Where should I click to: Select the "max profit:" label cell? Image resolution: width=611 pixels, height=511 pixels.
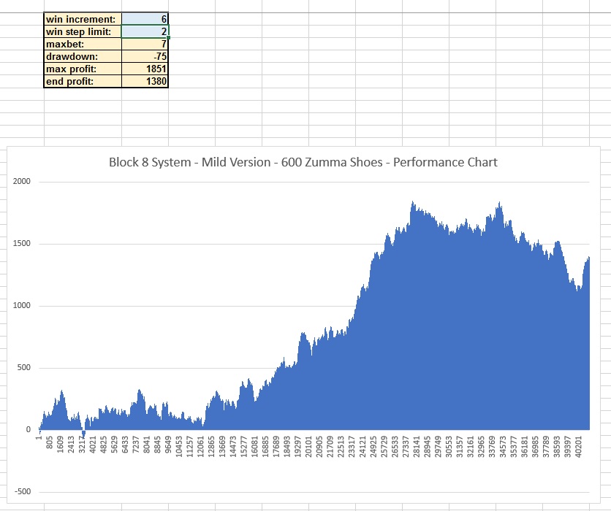click(x=83, y=69)
